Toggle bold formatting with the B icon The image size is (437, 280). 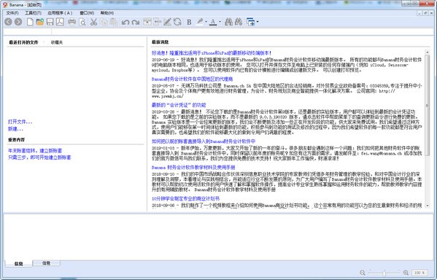189,22
